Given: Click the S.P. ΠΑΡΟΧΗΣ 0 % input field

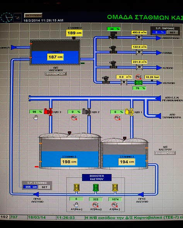Looking at the screenshot, I should coord(159,32).
